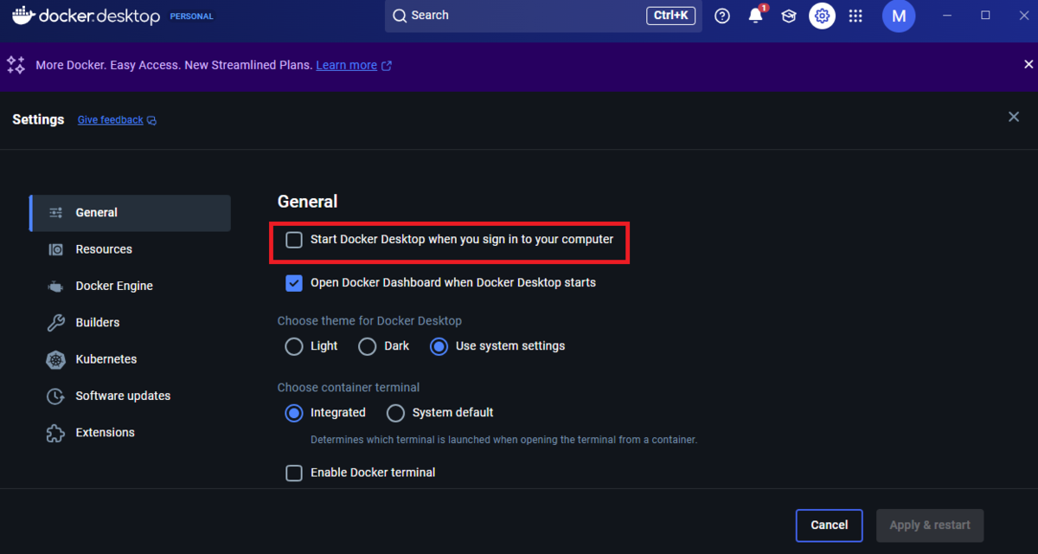Open the Give feedback link
This screenshot has width=1038, height=554.
coord(111,120)
